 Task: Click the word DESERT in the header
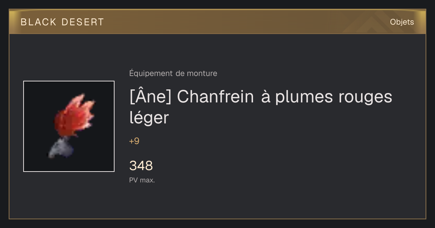(x=83, y=22)
